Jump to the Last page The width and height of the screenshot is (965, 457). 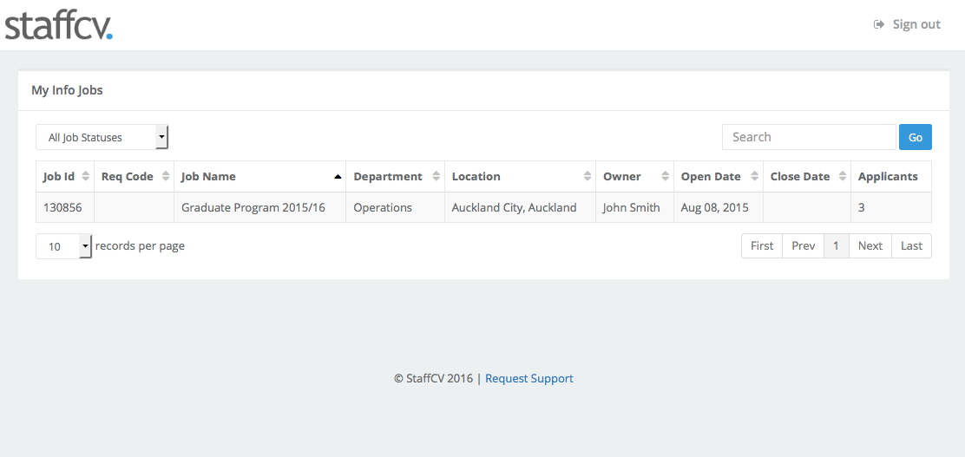(911, 246)
